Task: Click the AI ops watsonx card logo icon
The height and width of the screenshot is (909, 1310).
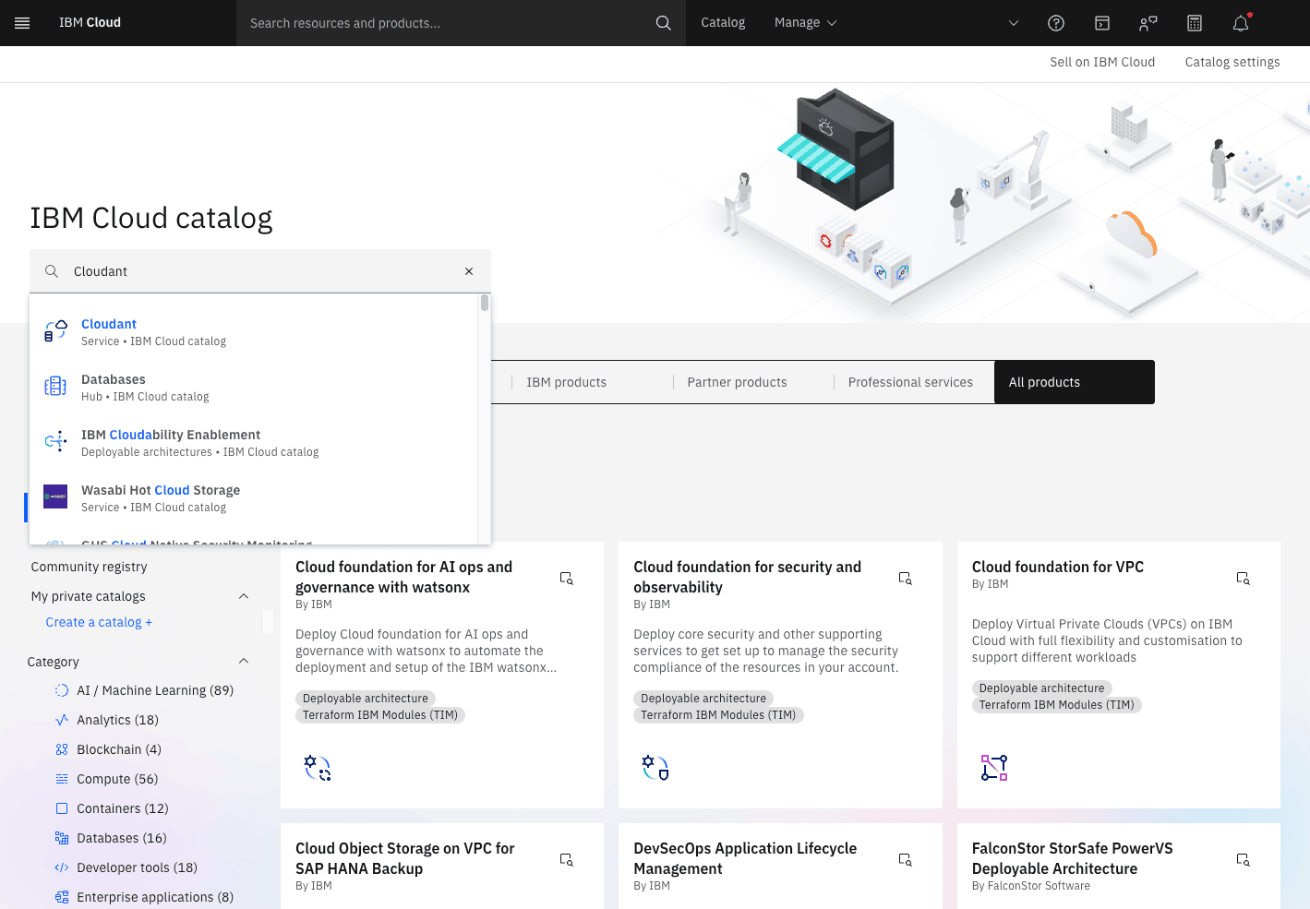Action: pos(318,768)
